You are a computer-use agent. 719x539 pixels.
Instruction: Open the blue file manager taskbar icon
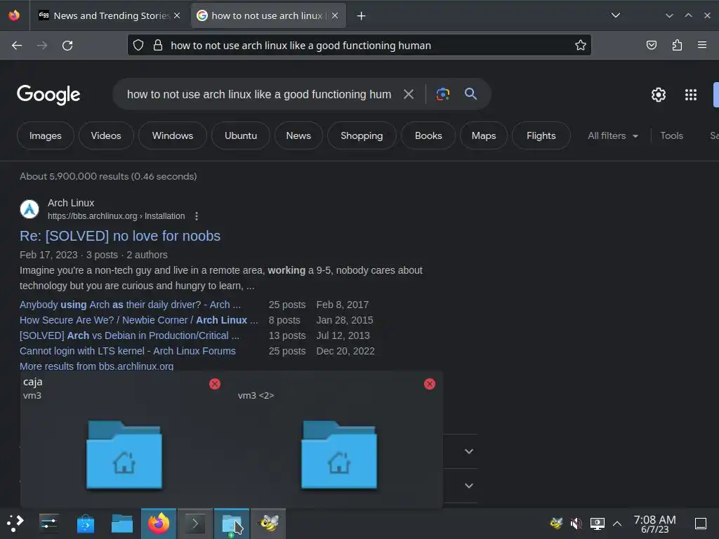(x=122, y=524)
